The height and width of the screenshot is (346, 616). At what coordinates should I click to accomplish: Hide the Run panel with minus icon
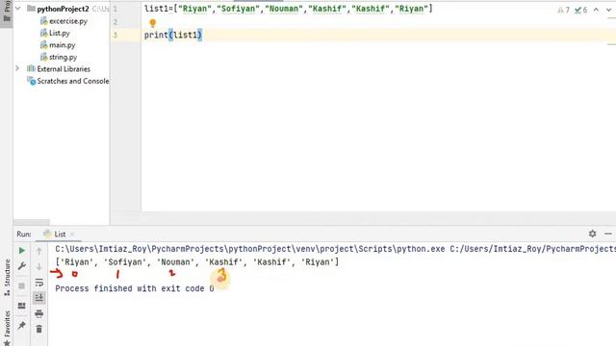608,234
